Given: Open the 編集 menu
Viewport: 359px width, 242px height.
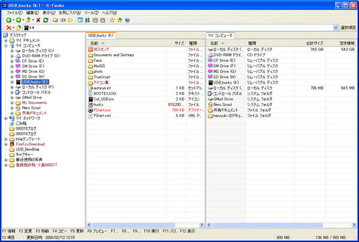Looking at the screenshot, I should coord(32,13).
